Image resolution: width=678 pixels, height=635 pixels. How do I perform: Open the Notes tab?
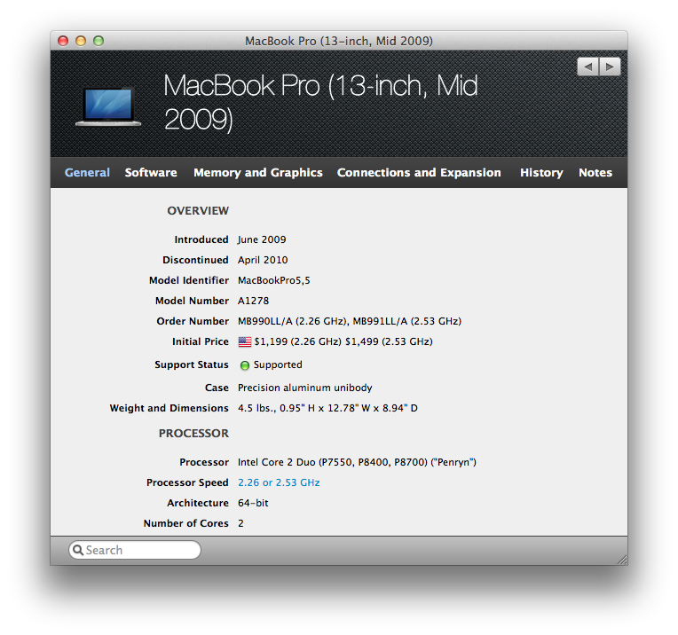click(x=595, y=172)
